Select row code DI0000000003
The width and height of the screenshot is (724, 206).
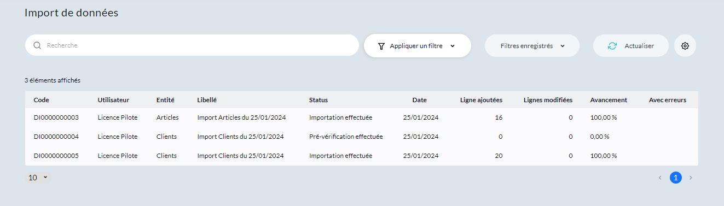(56, 117)
